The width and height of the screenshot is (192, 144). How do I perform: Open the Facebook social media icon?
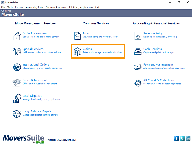pos(177,138)
